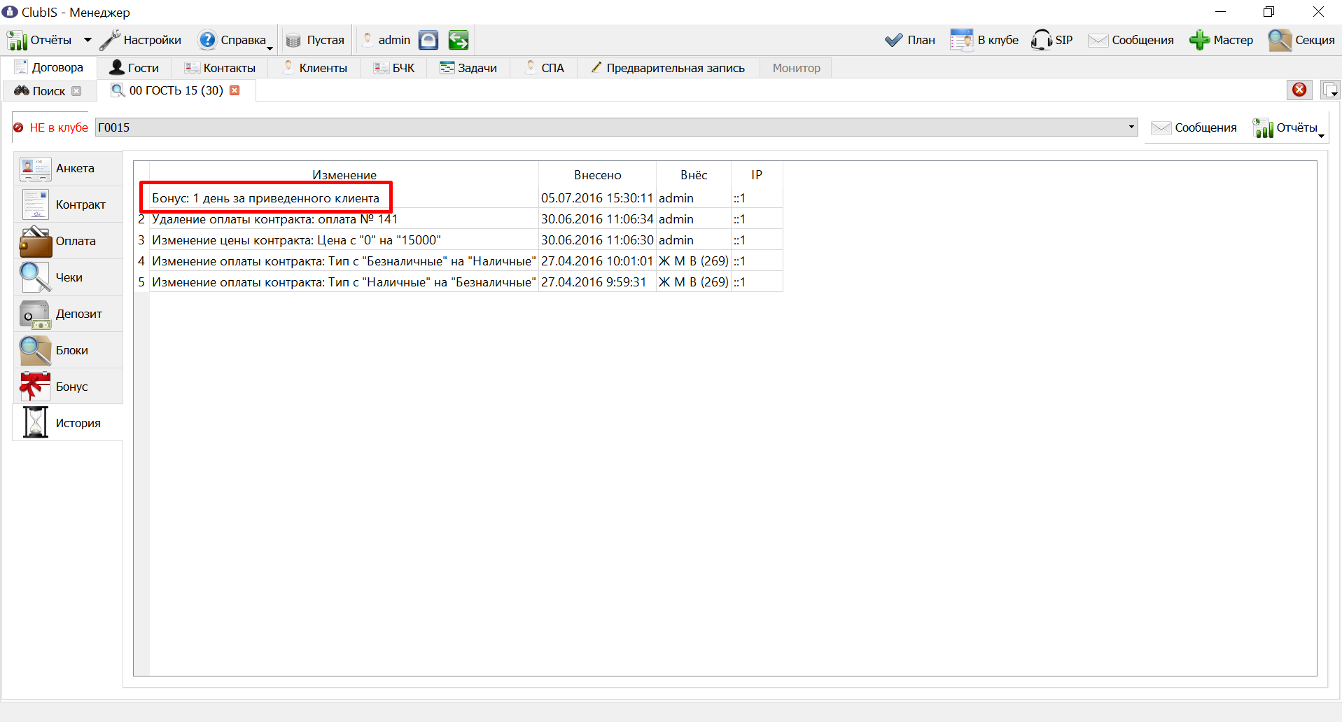The width and height of the screenshot is (1342, 722).
Task: Sort by the Внёс column header
Action: [694, 175]
